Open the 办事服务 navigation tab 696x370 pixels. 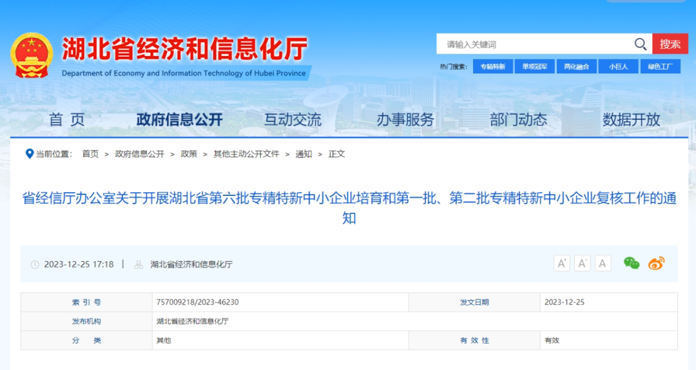click(x=405, y=119)
